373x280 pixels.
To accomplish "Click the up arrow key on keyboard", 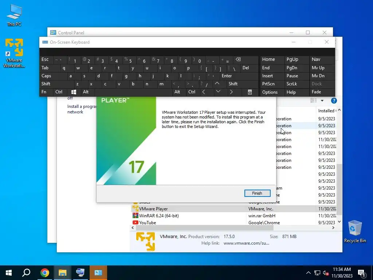I will tap(217, 83).
